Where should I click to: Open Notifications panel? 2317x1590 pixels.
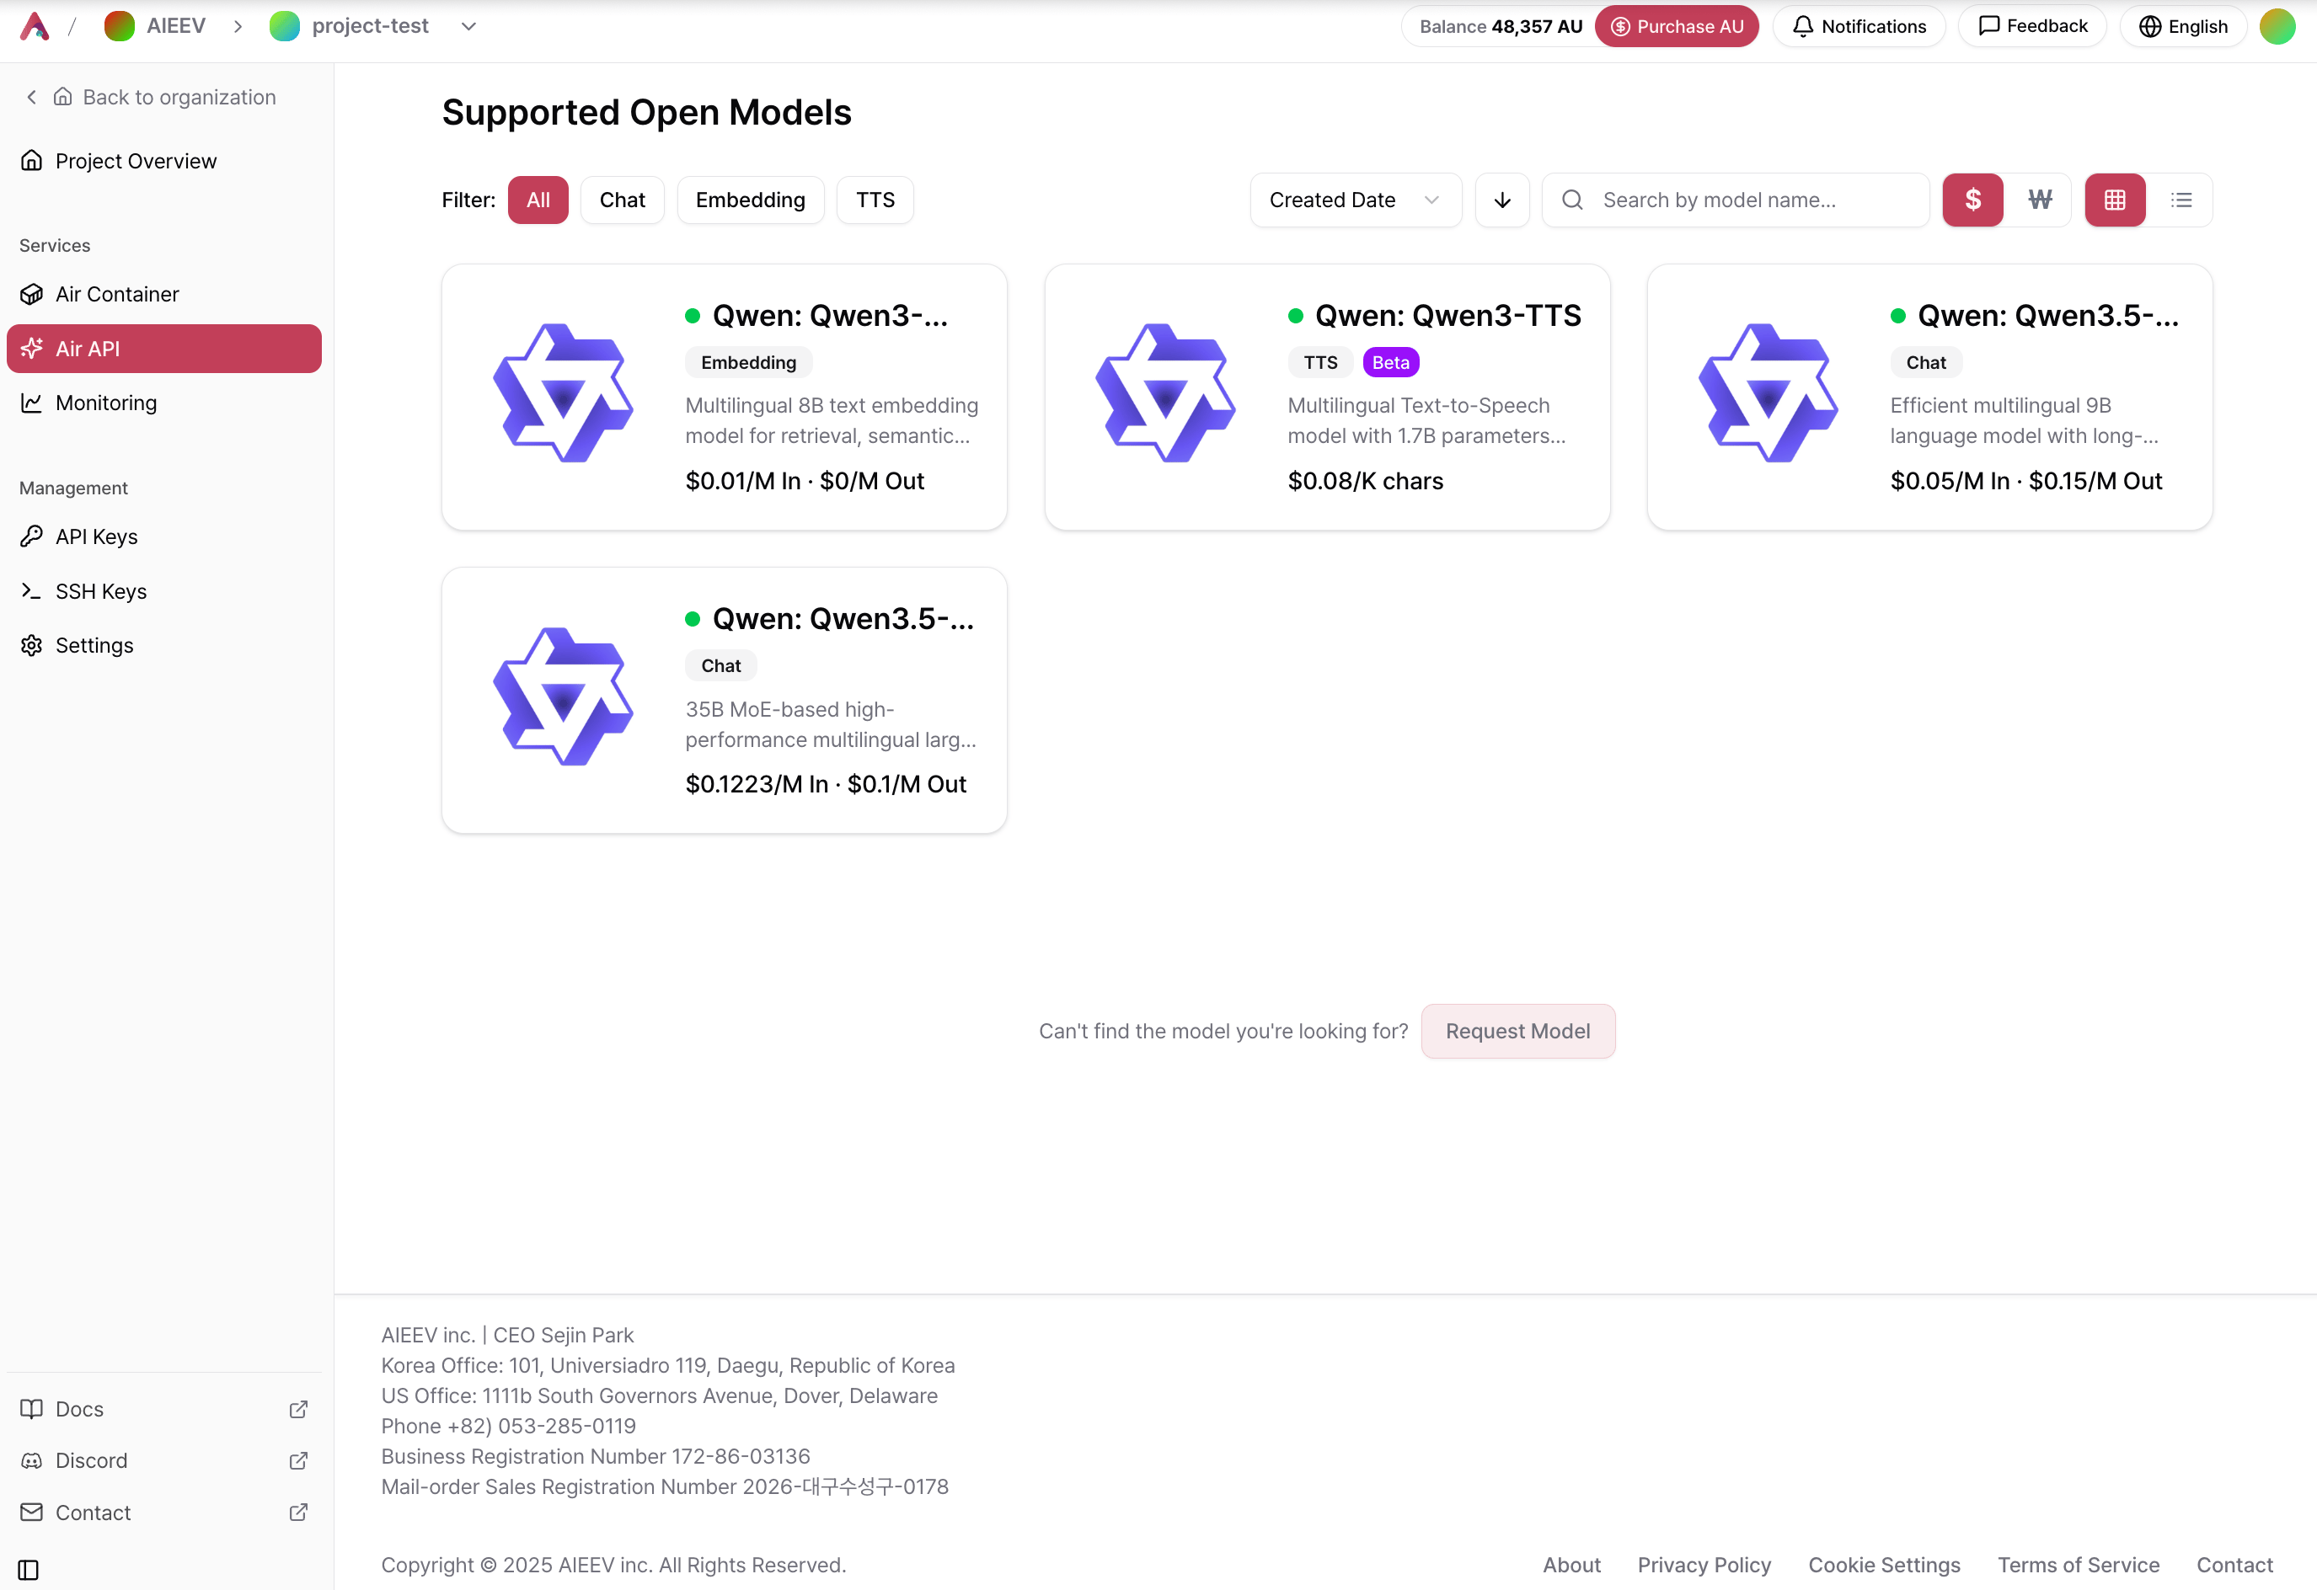(x=1859, y=26)
